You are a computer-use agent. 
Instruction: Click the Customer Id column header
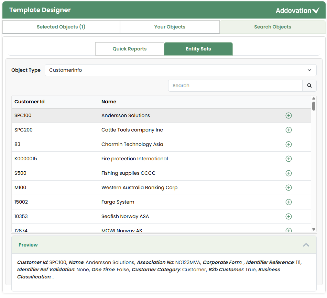point(30,102)
